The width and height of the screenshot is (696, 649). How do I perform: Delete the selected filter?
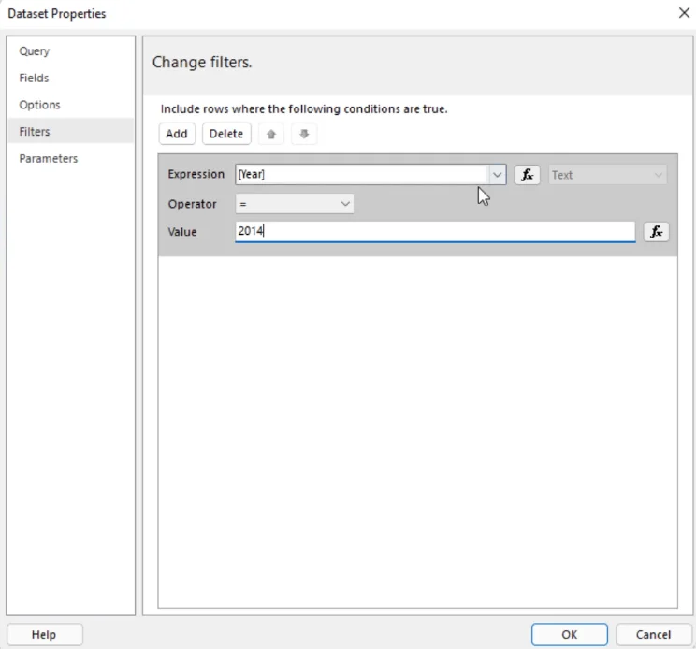point(226,134)
